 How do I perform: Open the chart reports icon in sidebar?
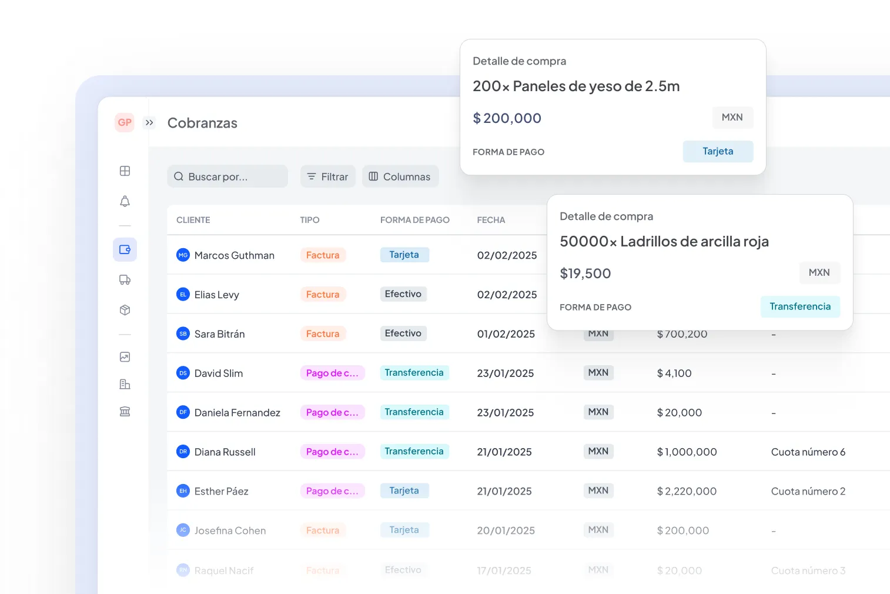click(125, 356)
